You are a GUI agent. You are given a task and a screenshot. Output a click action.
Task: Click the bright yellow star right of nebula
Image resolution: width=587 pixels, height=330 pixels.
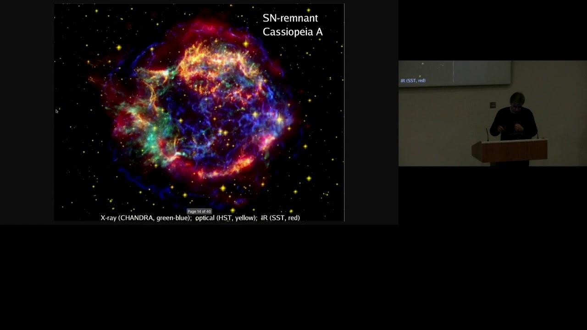tap(279, 119)
